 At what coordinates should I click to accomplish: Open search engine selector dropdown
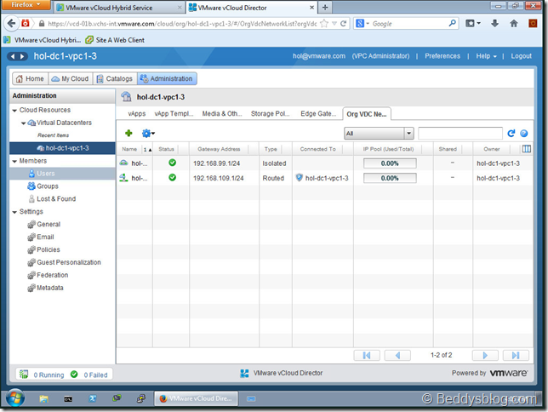pos(362,24)
